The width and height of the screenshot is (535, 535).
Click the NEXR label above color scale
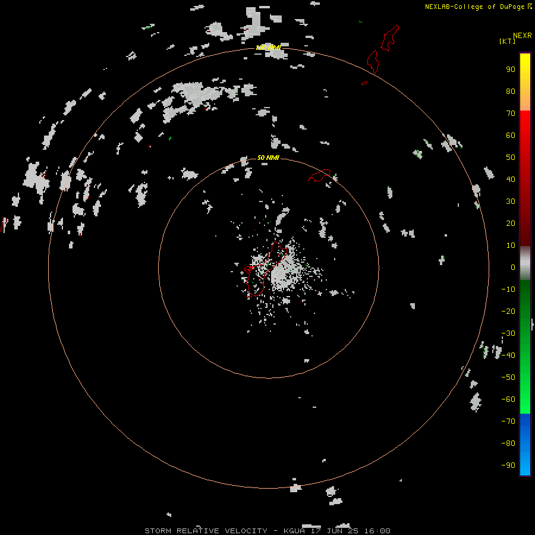pos(523,36)
